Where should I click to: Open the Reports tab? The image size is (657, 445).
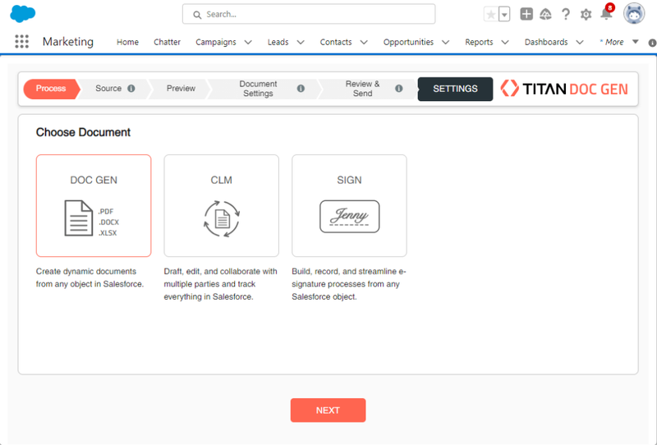tap(479, 42)
